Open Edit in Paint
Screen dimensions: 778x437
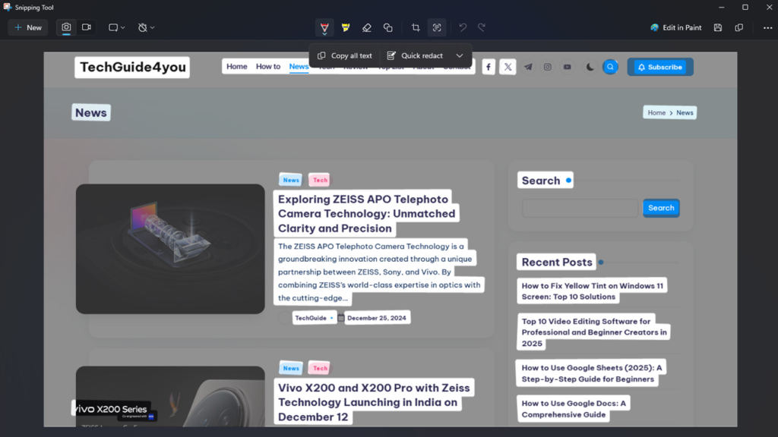[x=675, y=28]
